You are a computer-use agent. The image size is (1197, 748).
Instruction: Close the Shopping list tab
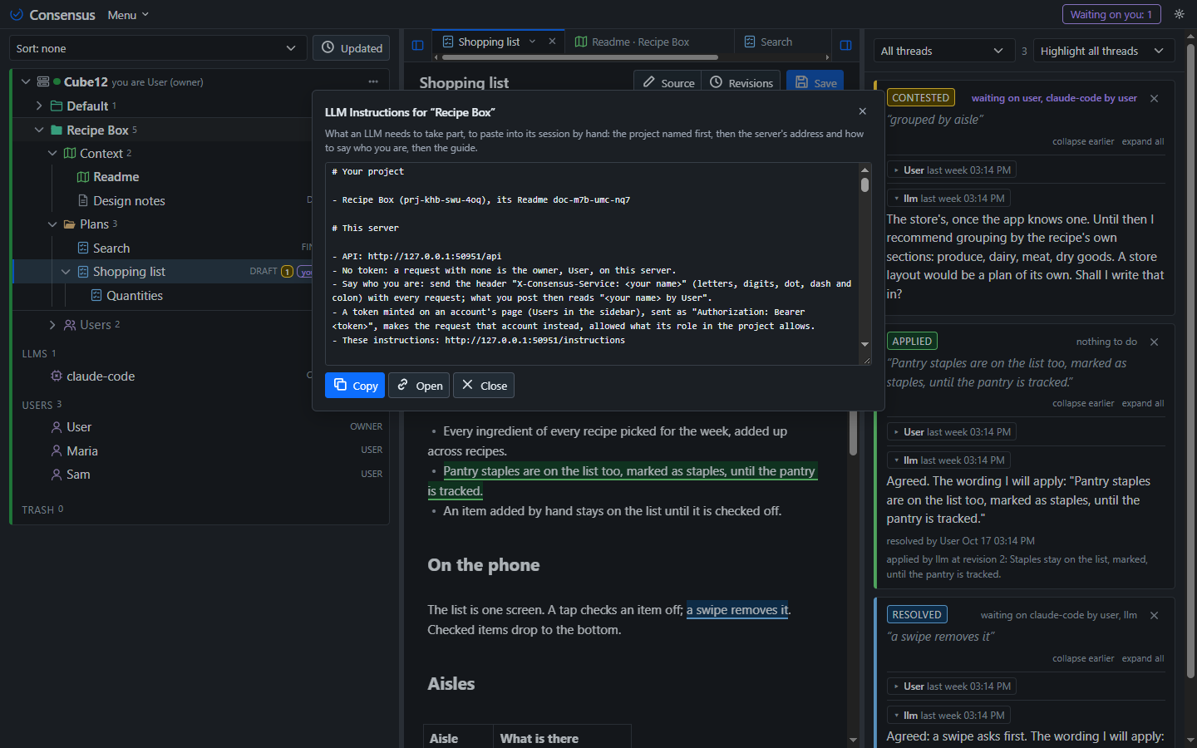(552, 41)
